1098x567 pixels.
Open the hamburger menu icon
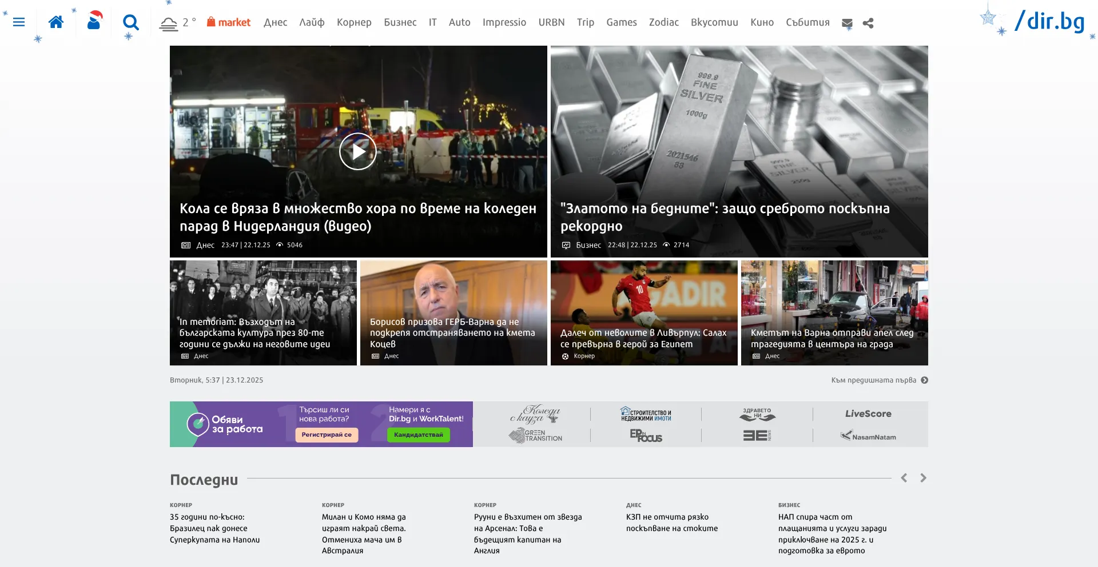point(19,22)
